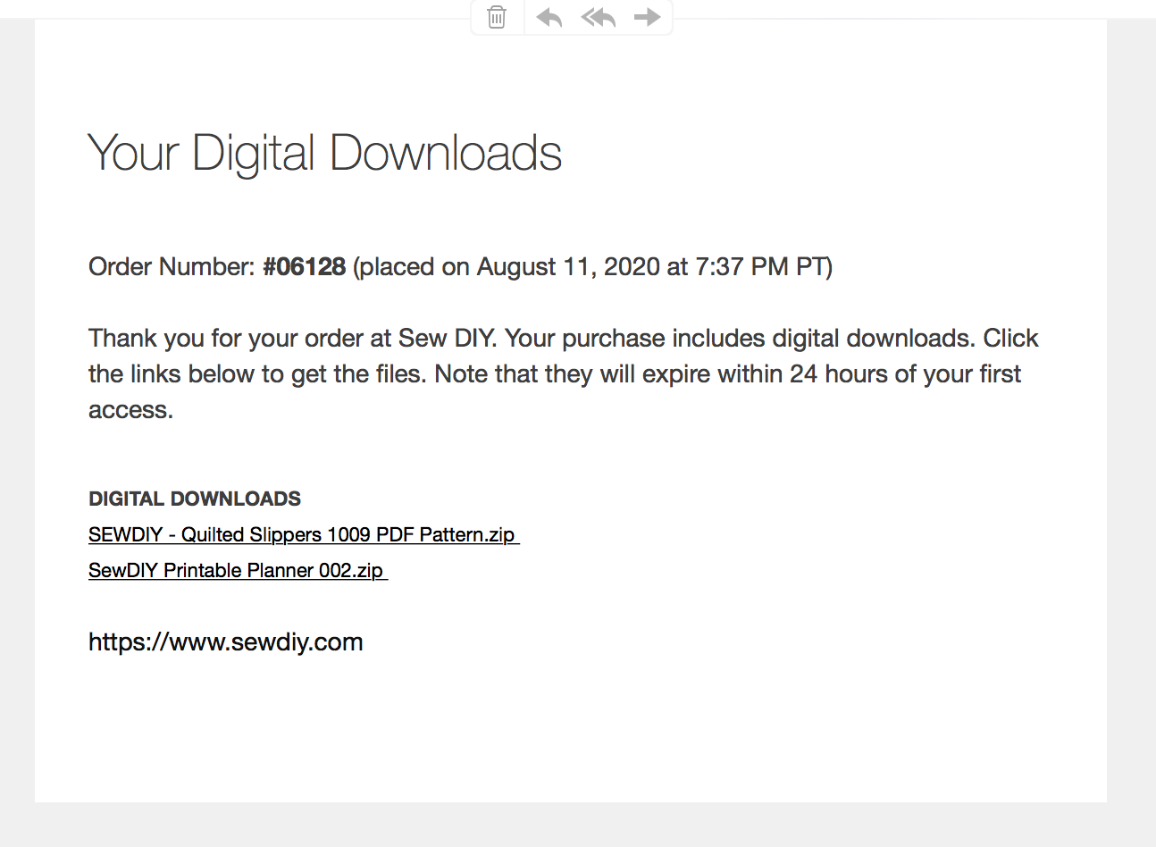This screenshot has width=1156, height=847.
Task: Reply to the sender using the single-arrow icon
Action: 549,17
